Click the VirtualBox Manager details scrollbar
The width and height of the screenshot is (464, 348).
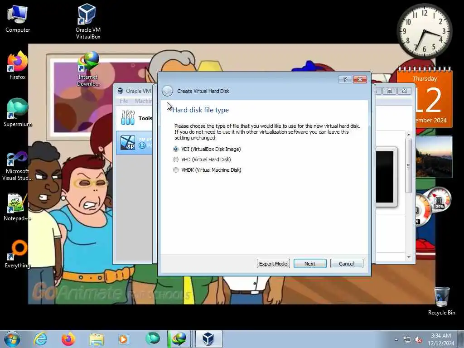[409, 166]
